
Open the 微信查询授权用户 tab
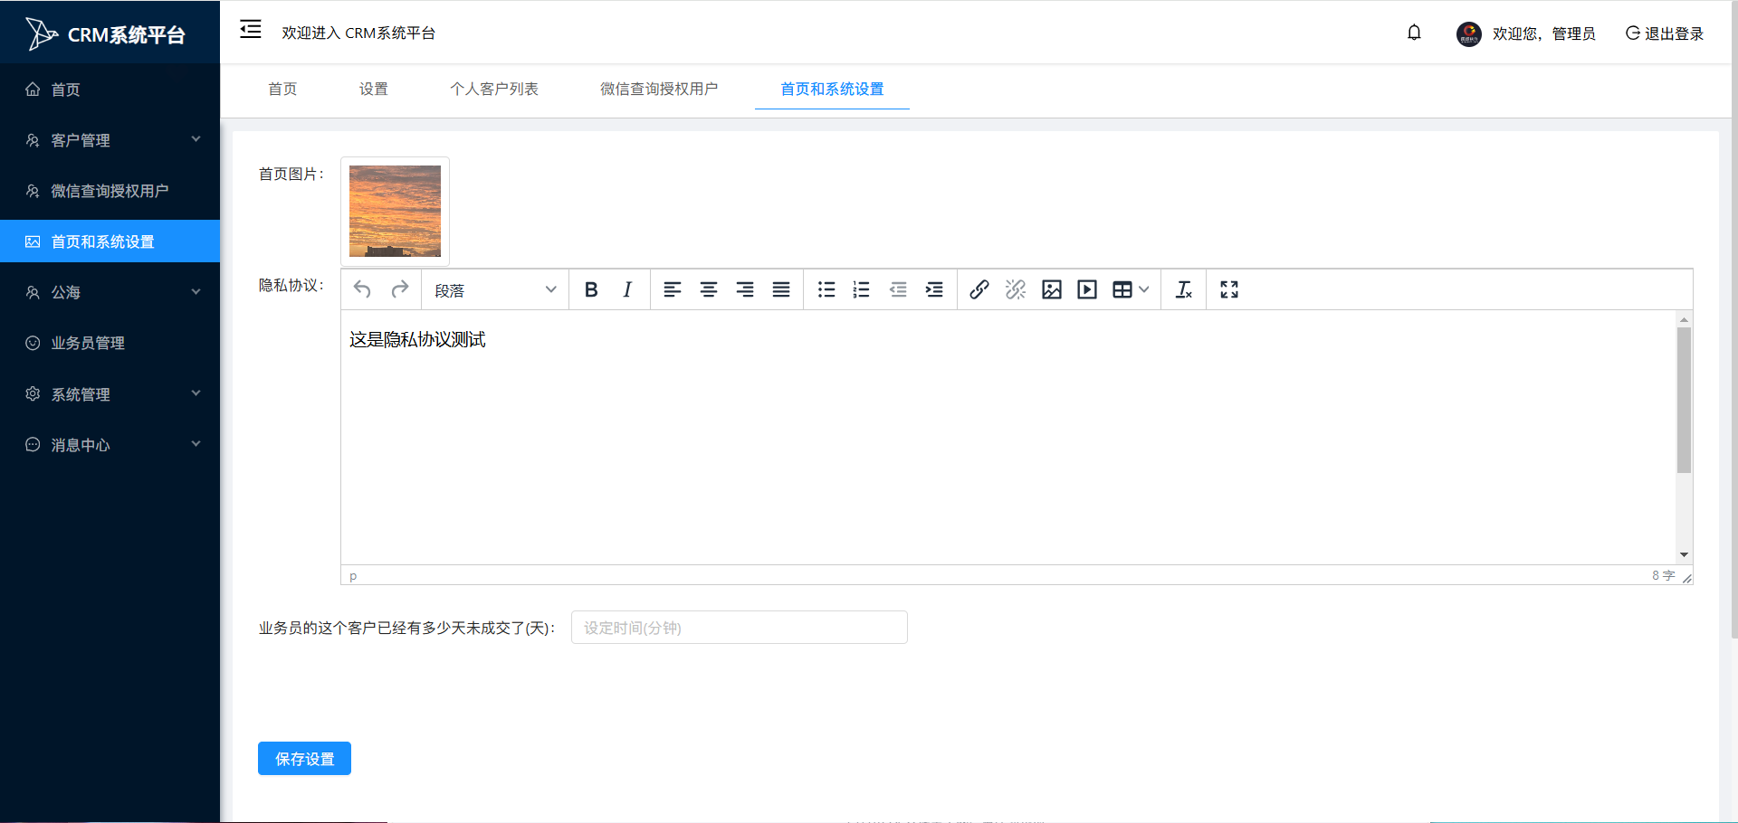click(x=657, y=89)
